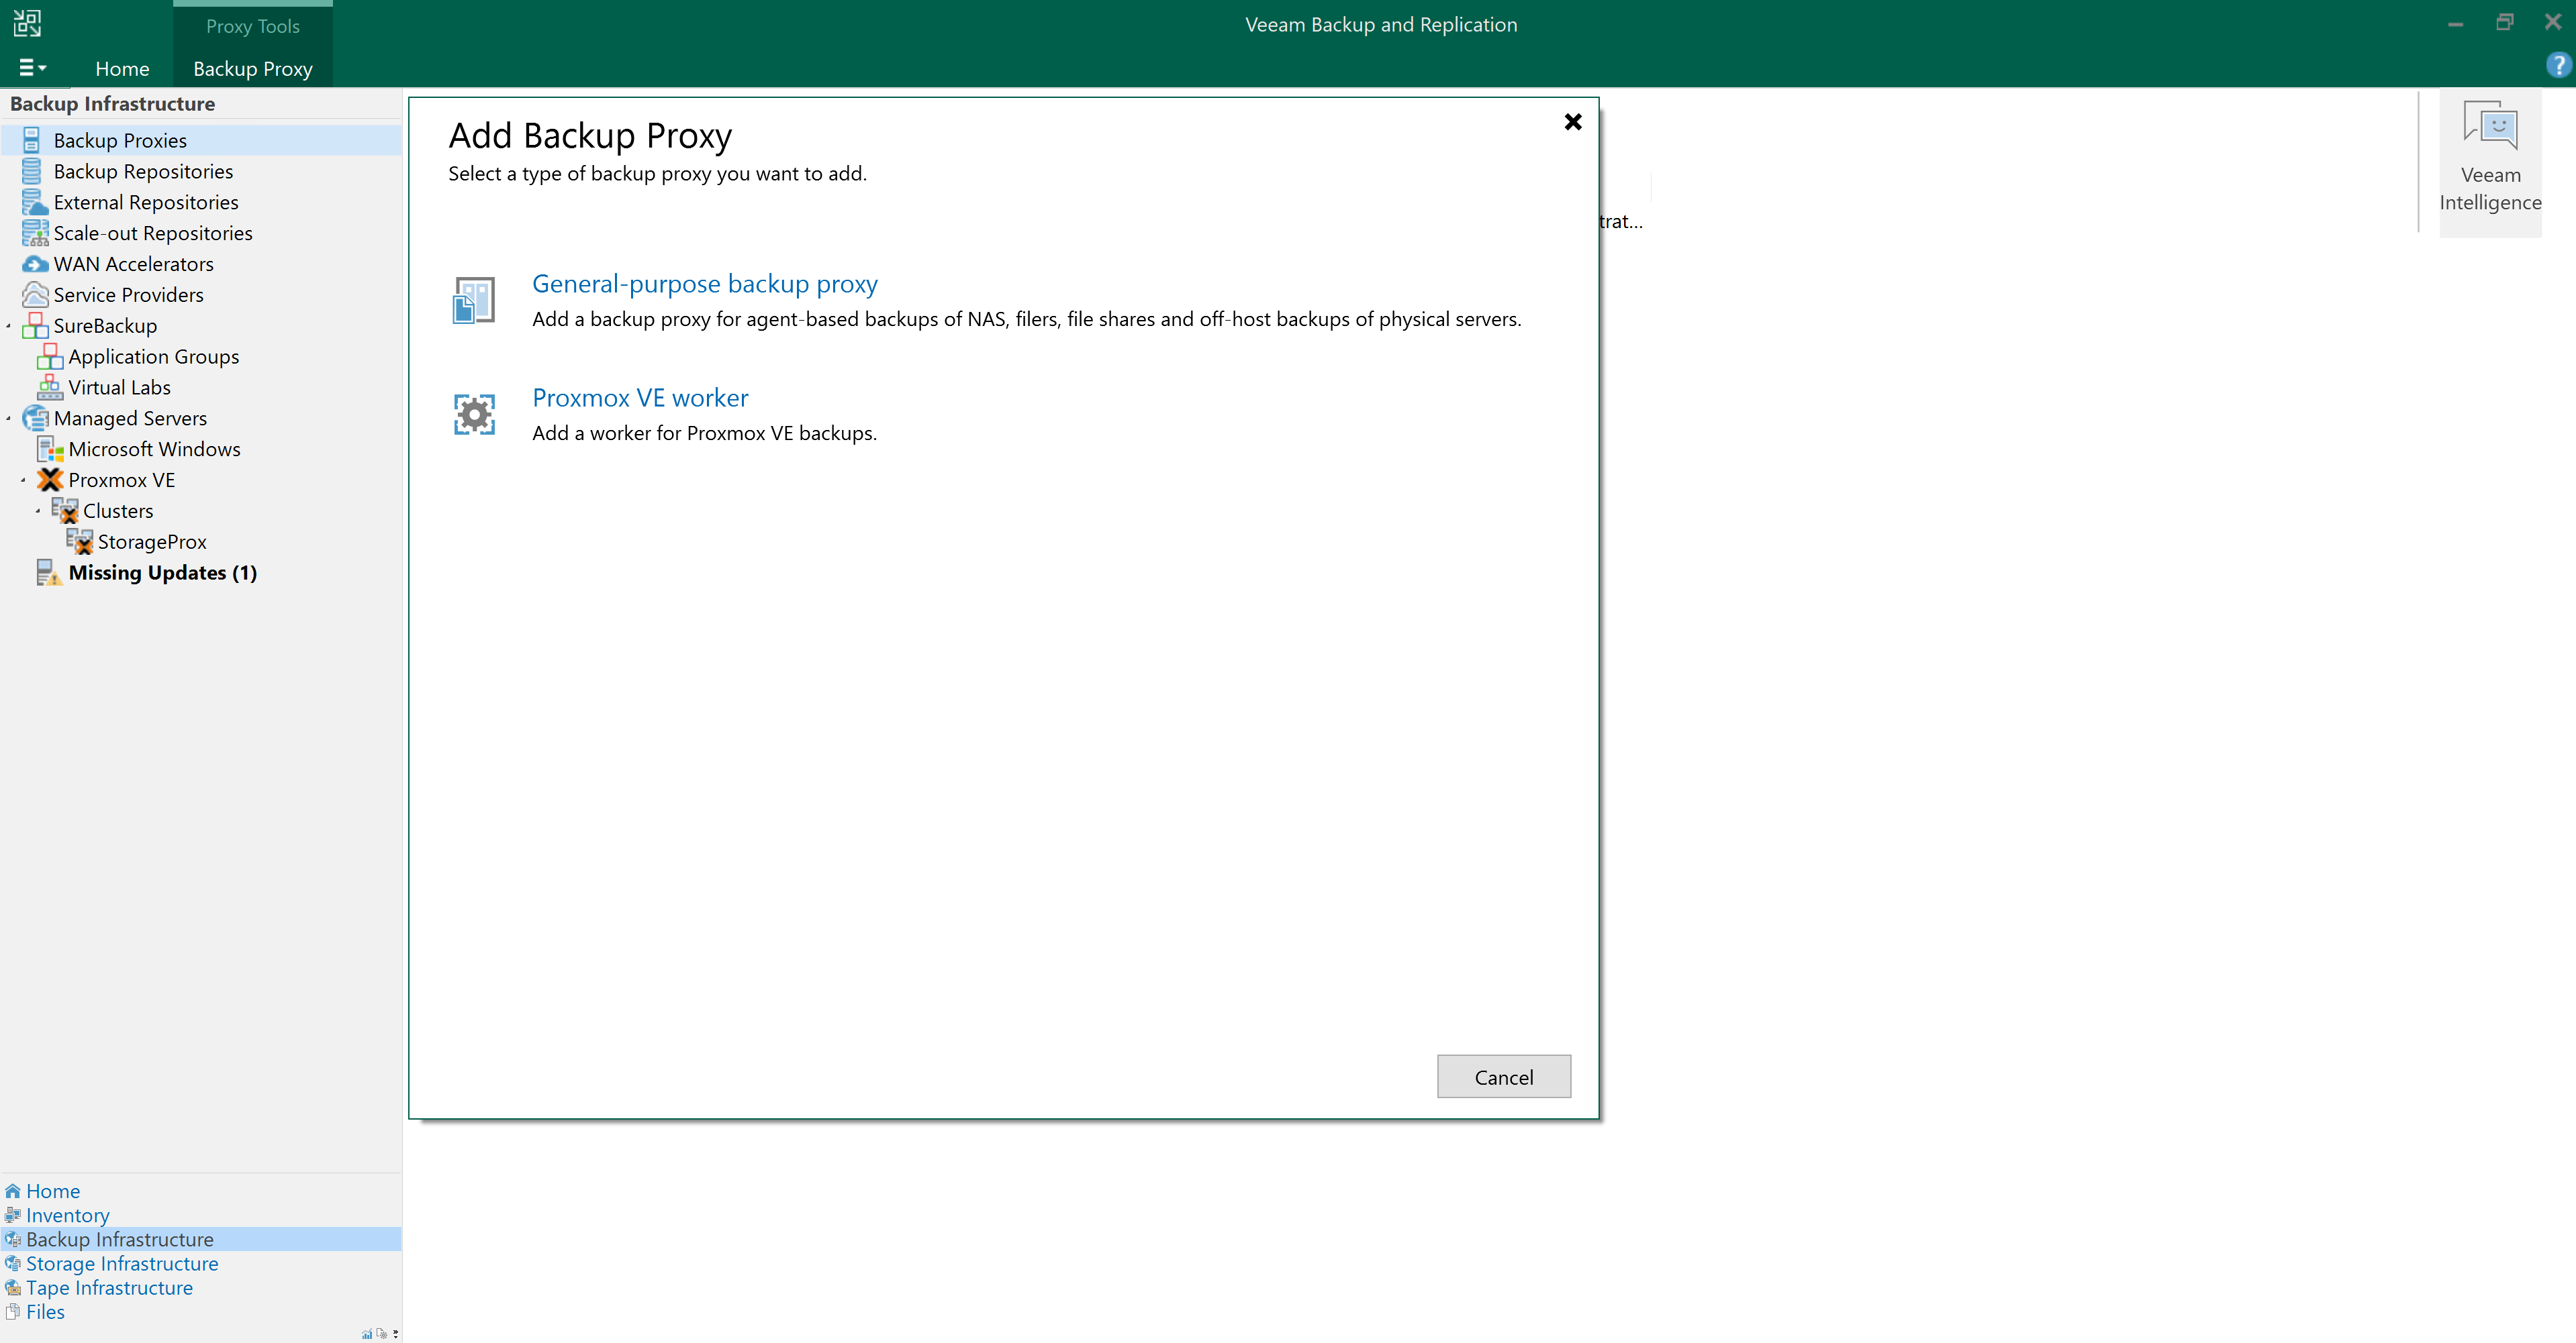Viewport: 2576px width, 1343px height.
Task: Click the Proxmox VE worker gear icon
Action: pyautogui.click(x=474, y=414)
